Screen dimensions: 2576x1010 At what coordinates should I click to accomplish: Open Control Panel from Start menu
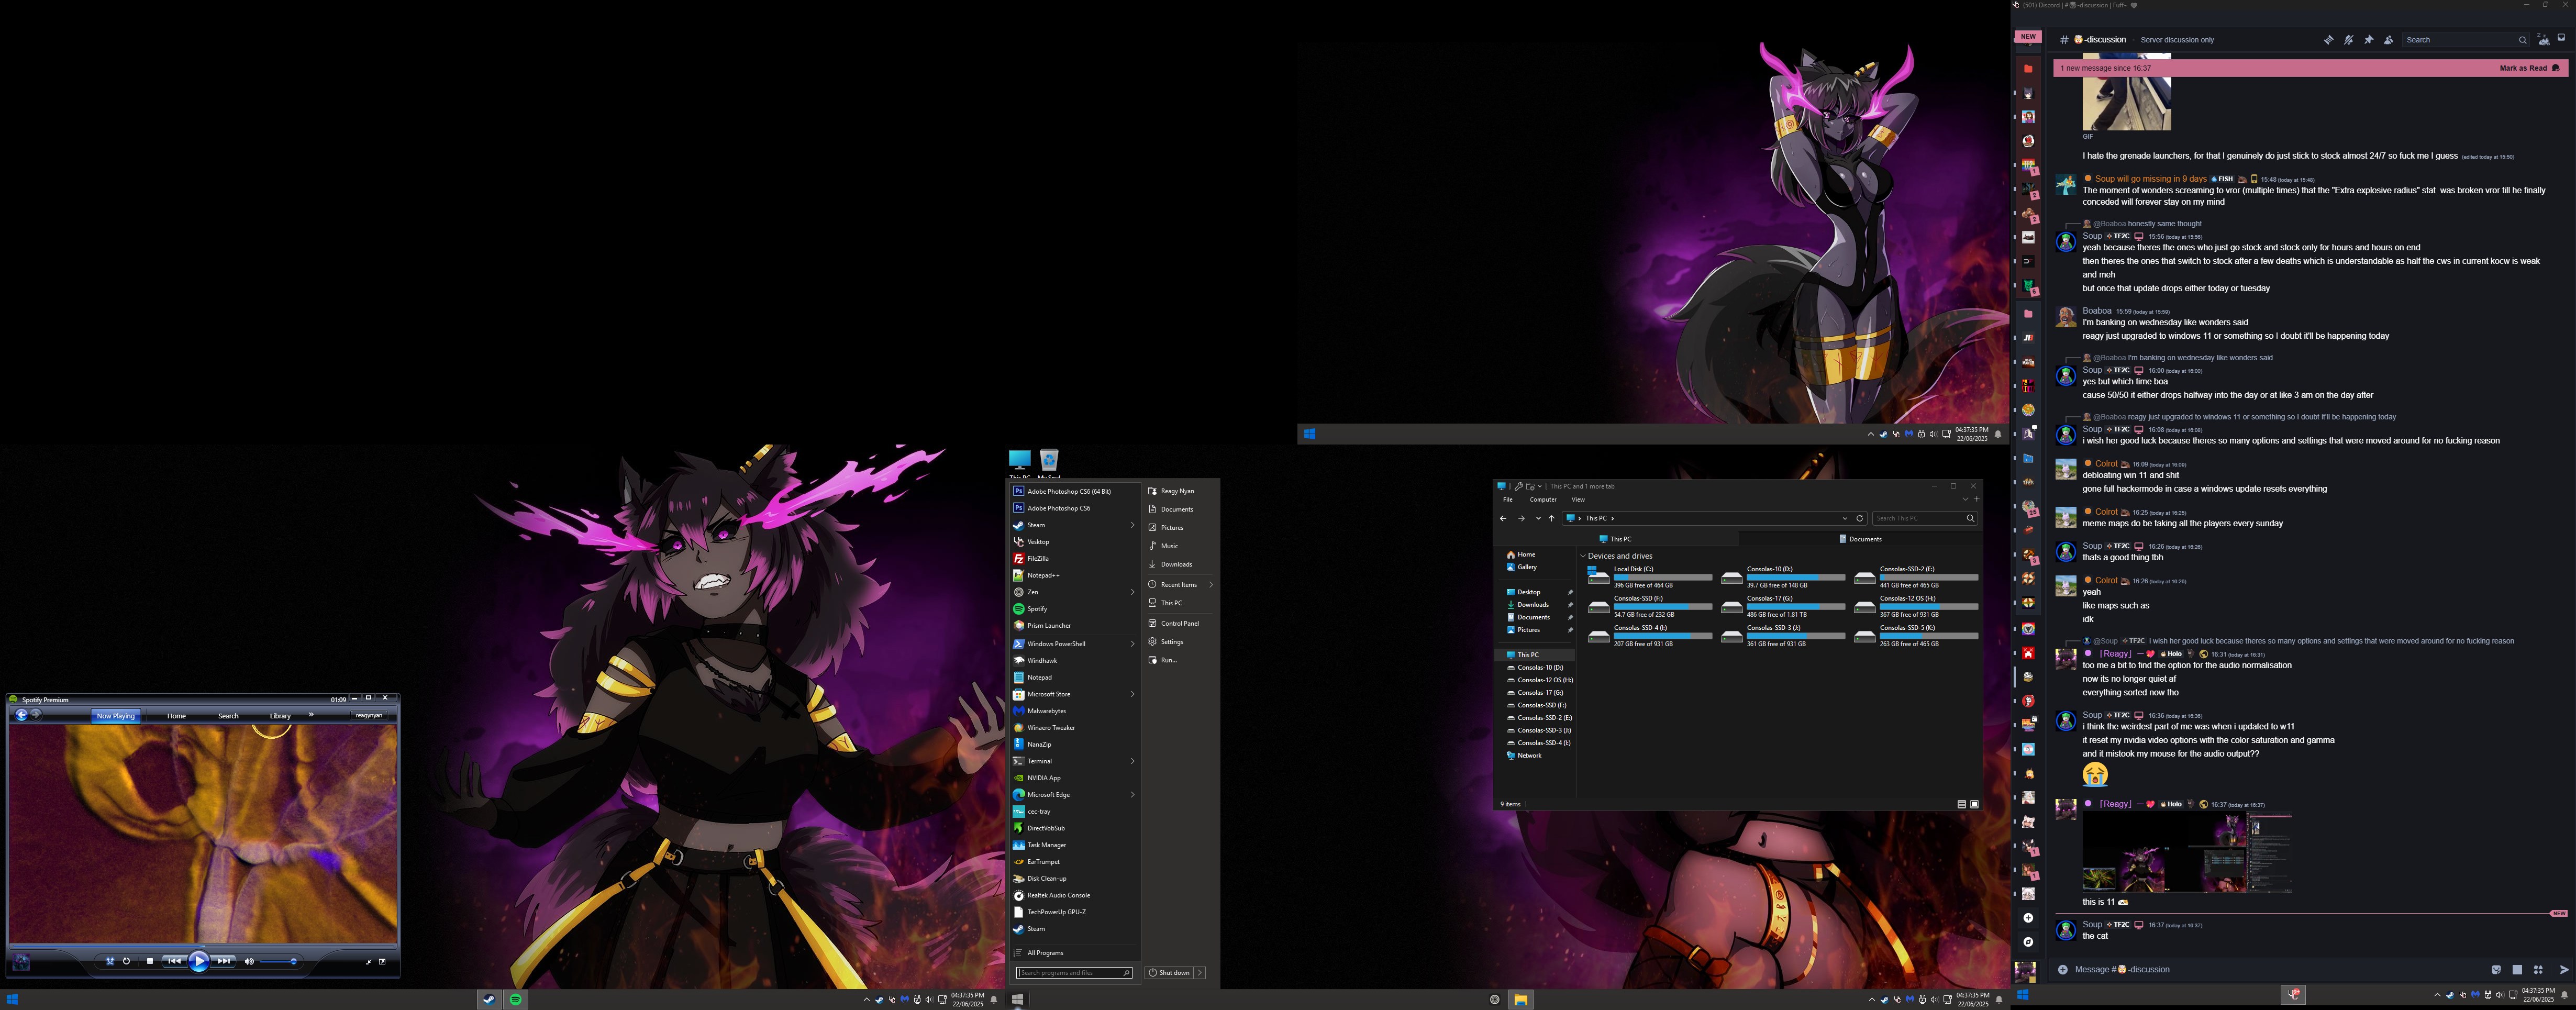1180,623
